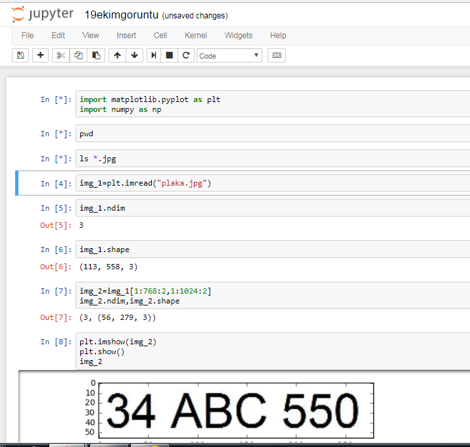The width and height of the screenshot is (470, 447).
Task: Click the plt.imshow(img_2) code cell
Action: click(273, 352)
